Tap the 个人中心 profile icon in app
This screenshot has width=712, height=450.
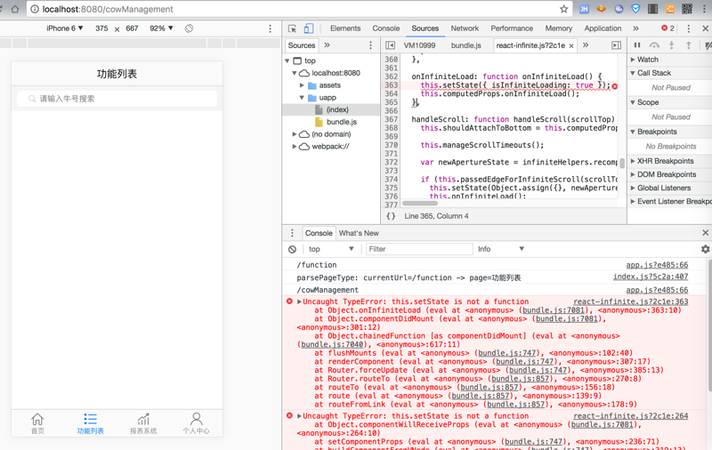click(196, 423)
